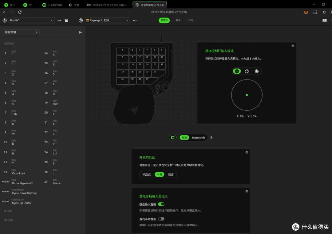The height and width of the screenshot is (234, 332).
Task: Select the 自定义 customize tab
Action: (164, 20)
